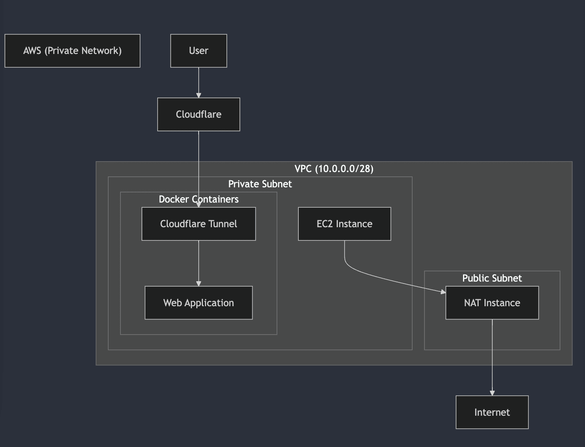Select the Private Subnet label

click(x=260, y=184)
